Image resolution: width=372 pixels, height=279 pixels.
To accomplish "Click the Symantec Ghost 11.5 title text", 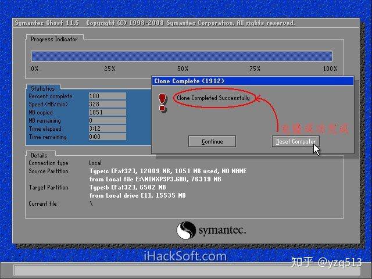I will coord(47,23).
